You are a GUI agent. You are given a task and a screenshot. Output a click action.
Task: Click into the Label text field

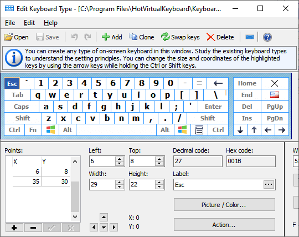point(219,185)
